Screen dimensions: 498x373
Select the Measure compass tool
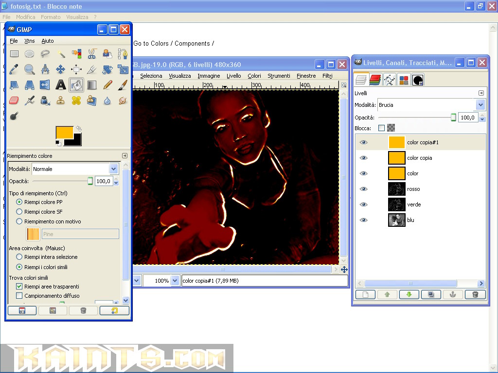click(45, 69)
